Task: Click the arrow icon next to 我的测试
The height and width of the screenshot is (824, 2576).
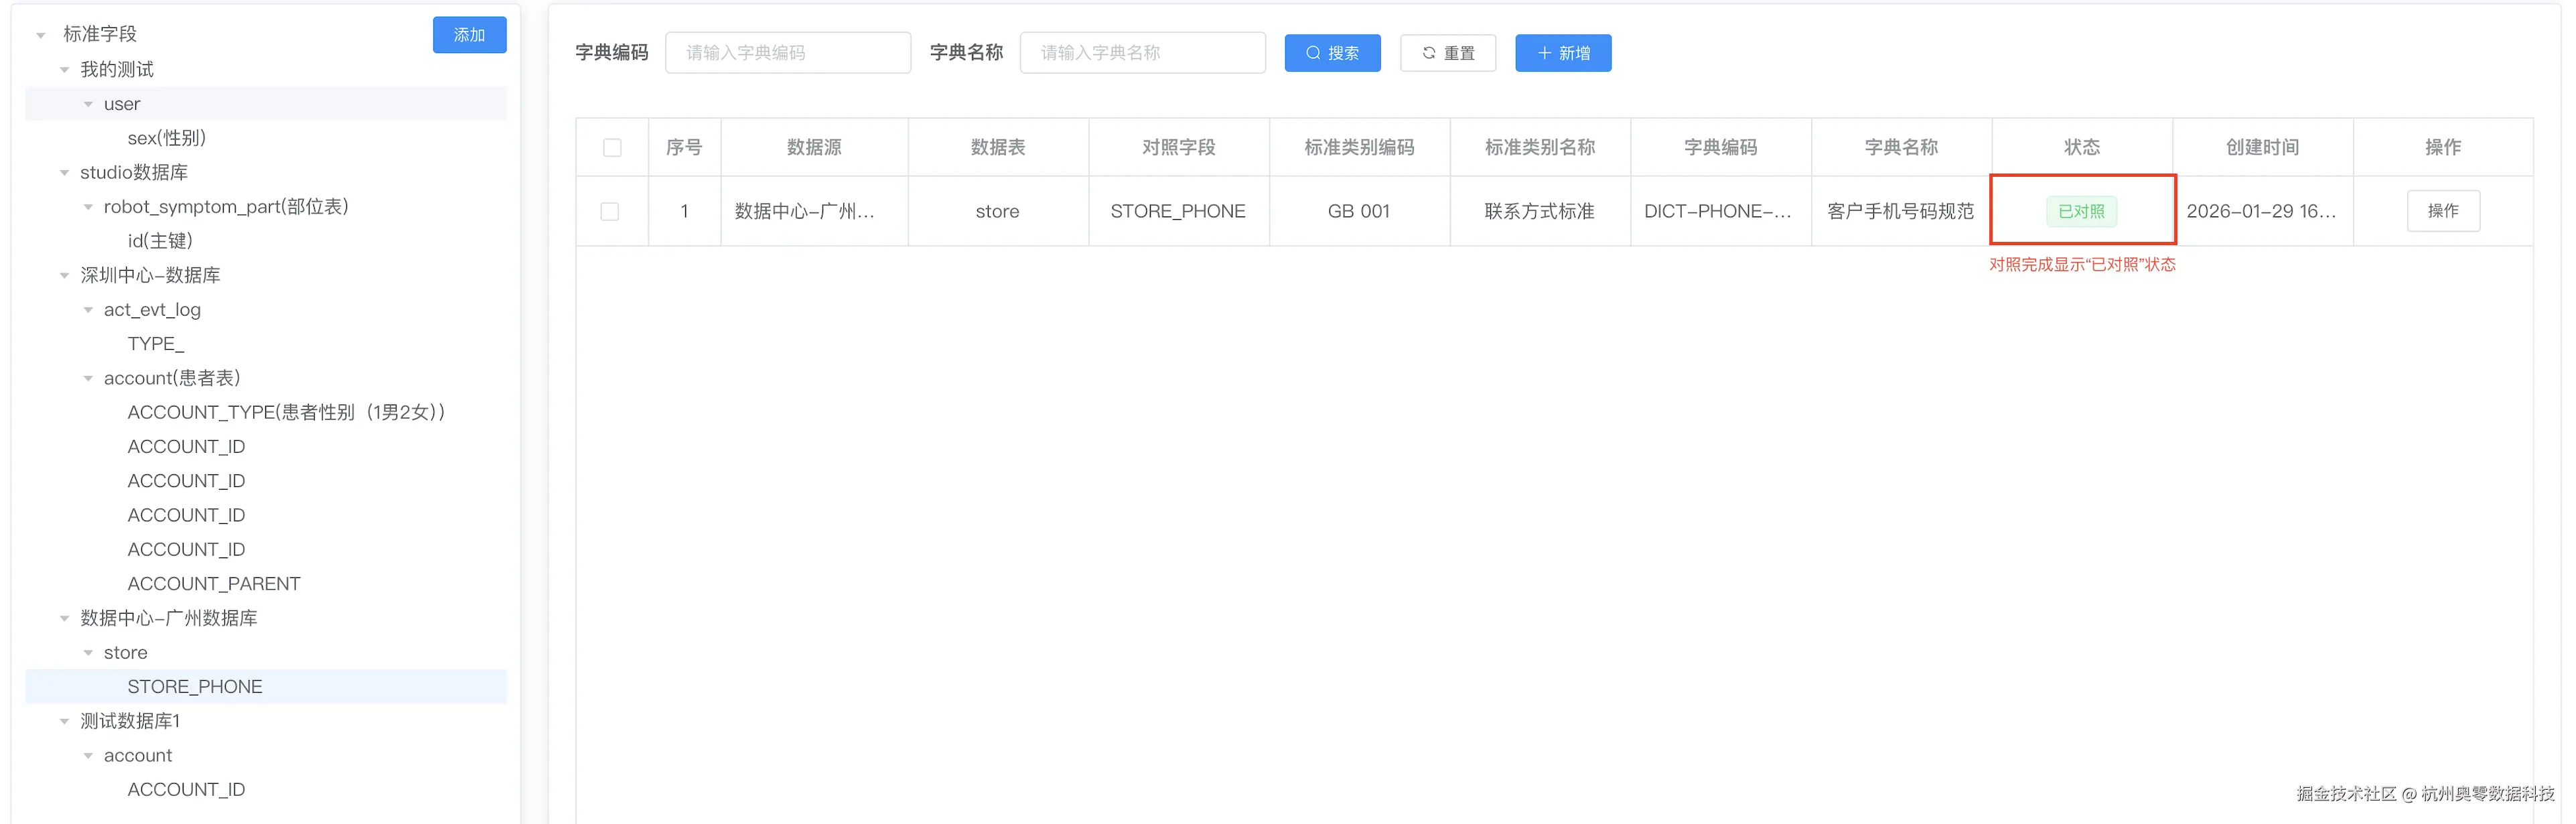Action: pyautogui.click(x=64, y=69)
